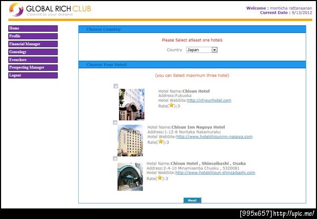Viewport: 317px width, 219px height.
Task: Open Financial Manager from the sidebar
Action: 33,44
